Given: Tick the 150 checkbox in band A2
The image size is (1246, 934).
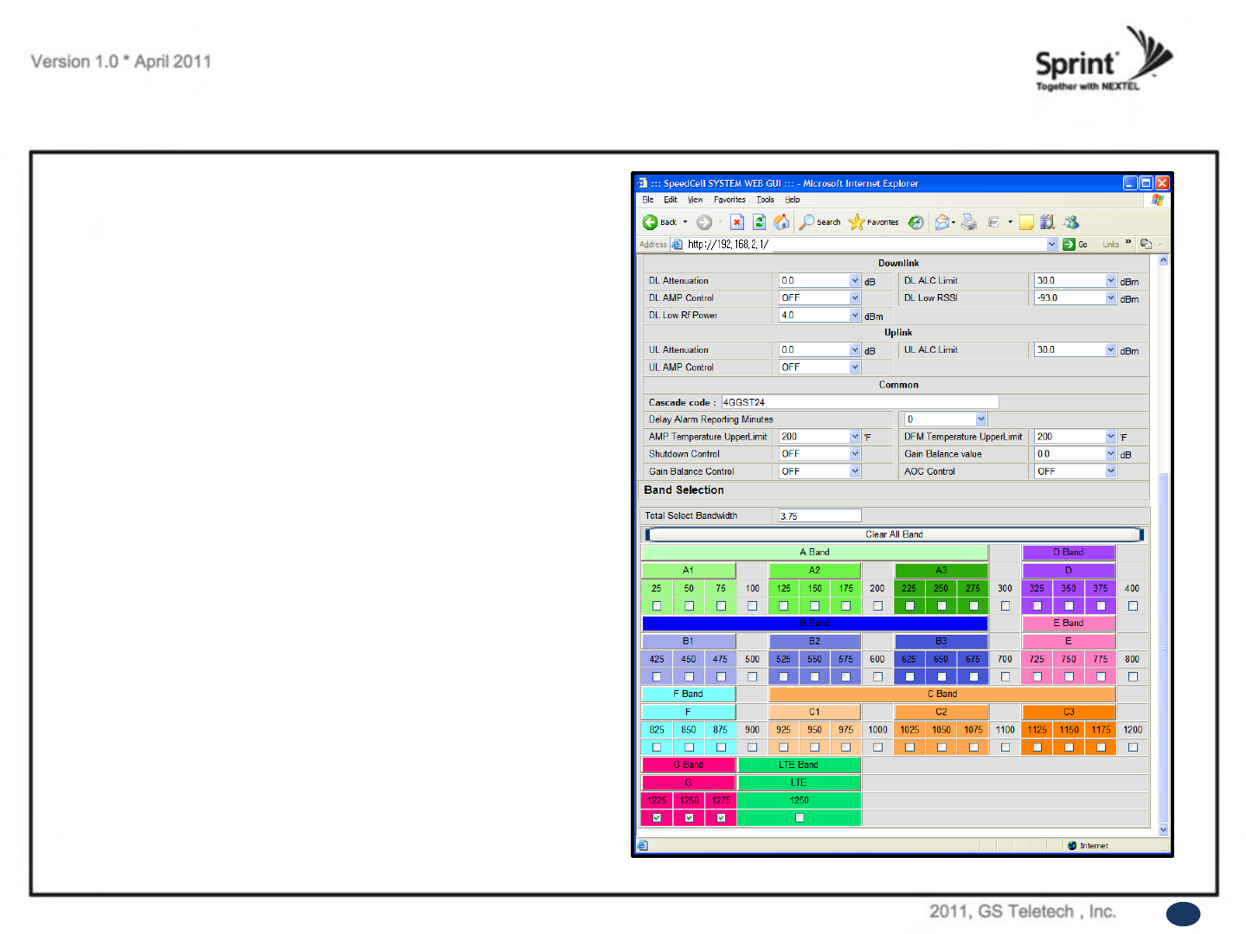Looking at the screenshot, I should point(814,606).
